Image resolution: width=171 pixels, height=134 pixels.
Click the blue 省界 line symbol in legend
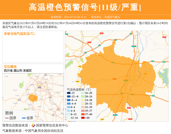tap(23, 118)
